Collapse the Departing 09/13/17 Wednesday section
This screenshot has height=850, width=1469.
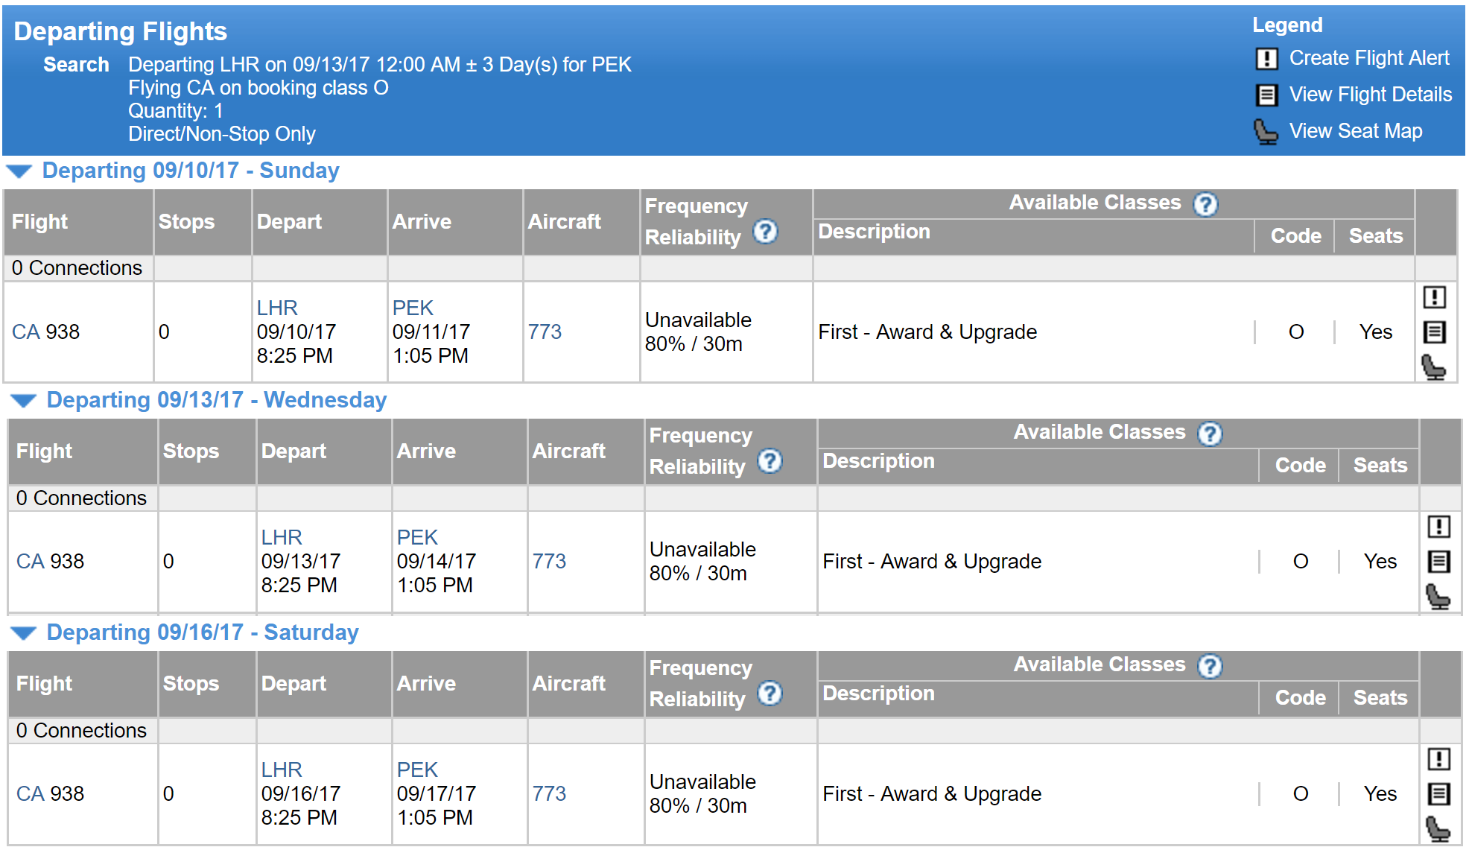(x=24, y=401)
